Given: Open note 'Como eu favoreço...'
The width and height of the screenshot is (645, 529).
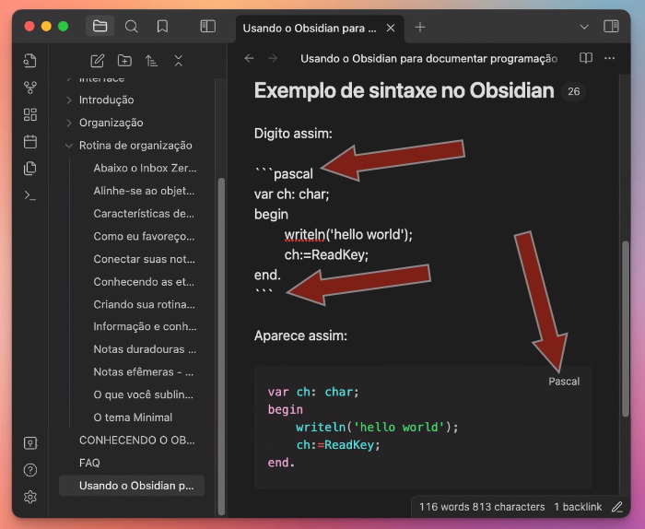Looking at the screenshot, I should pos(144,236).
